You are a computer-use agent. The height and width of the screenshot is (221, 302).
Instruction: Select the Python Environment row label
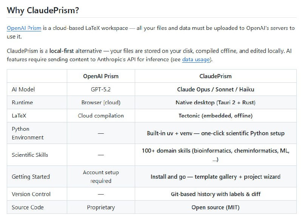28,133
